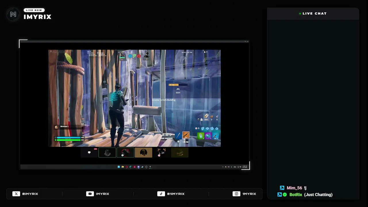368x207 pixels.
Task: Select the pickaxe inventory slot
Action: [x=178, y=136]
